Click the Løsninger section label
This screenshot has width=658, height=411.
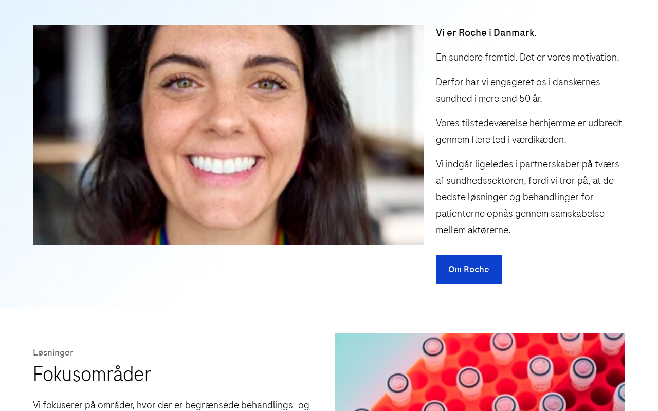(53, 352)
